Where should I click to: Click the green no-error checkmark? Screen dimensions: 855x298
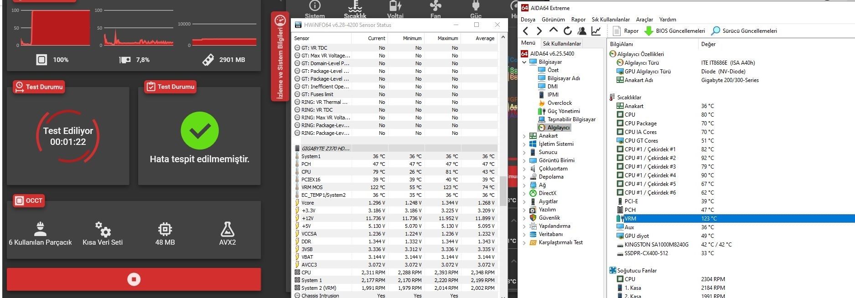(200, 131)
